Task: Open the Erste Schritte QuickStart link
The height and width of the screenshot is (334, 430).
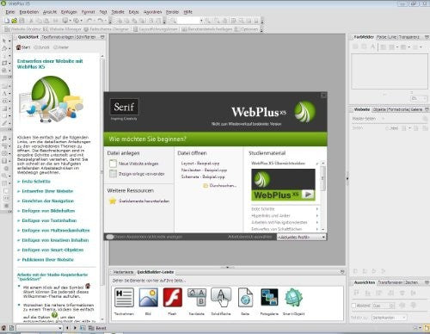Action: (36, 182)
